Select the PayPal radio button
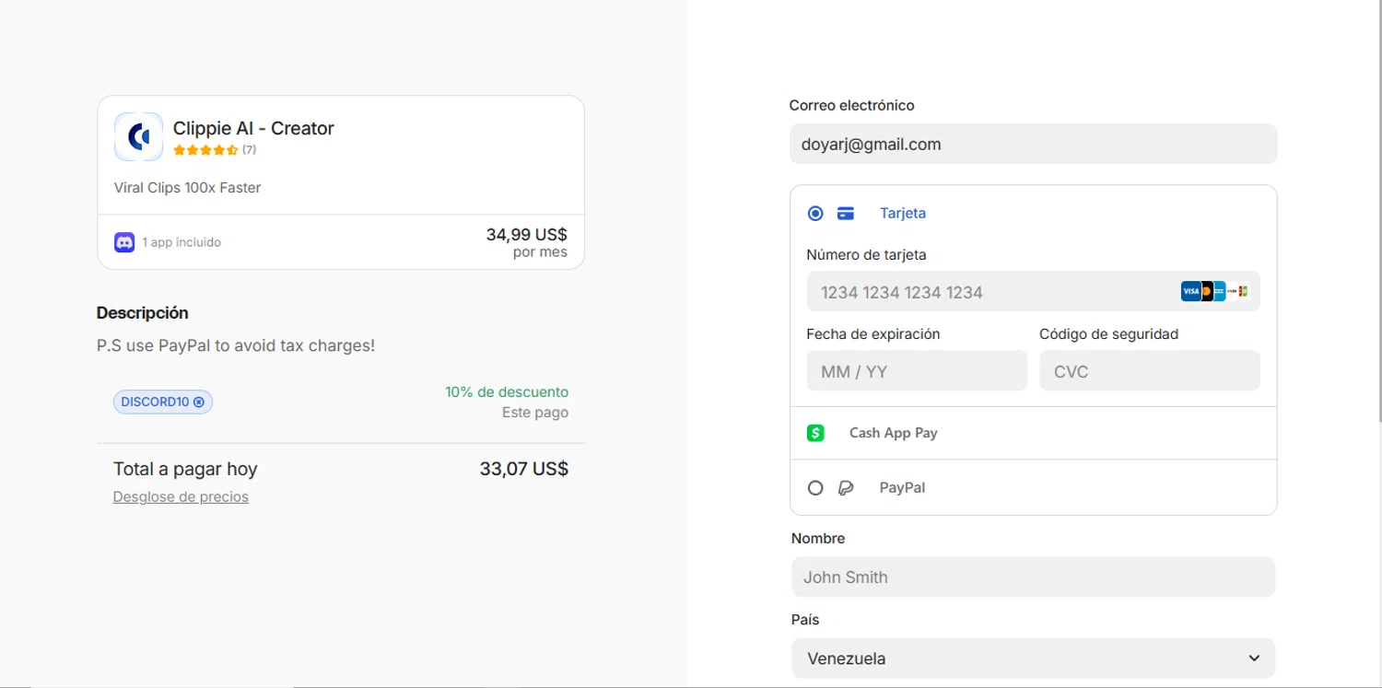 (x=815, y=488)
